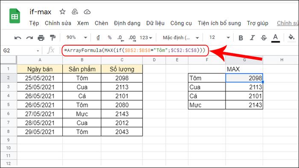The image size is (299, 168).
Task: View the cloud save status icon
Action: 87,12
